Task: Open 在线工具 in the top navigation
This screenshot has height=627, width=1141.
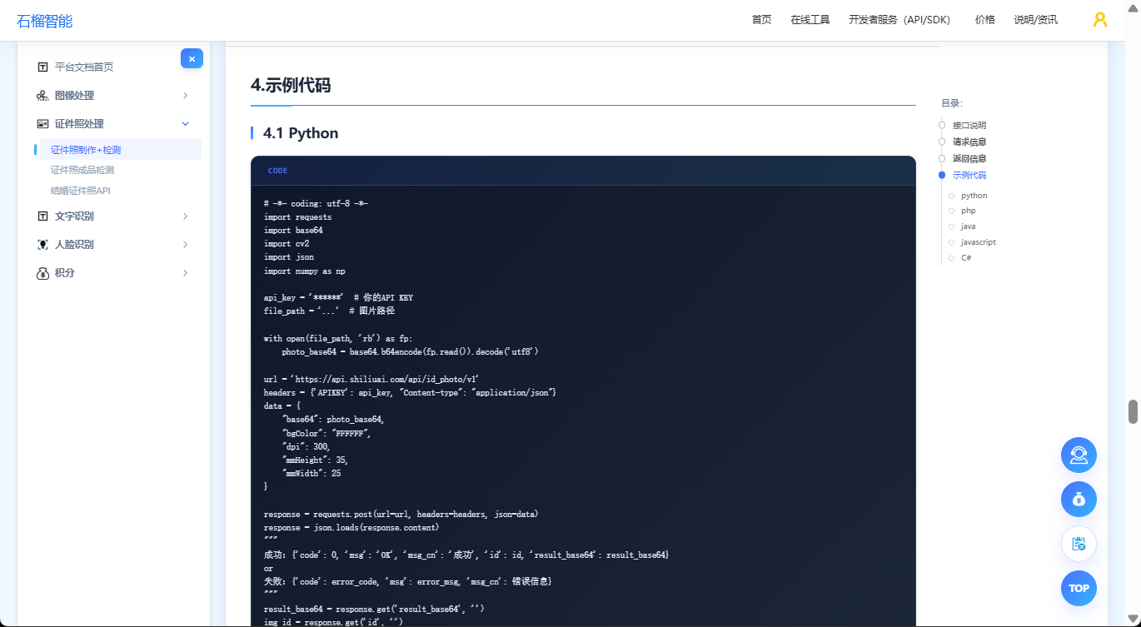Action: (810, 20)
